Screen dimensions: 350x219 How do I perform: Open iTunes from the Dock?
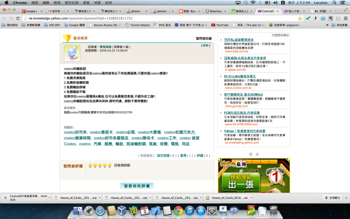[189, 210]
